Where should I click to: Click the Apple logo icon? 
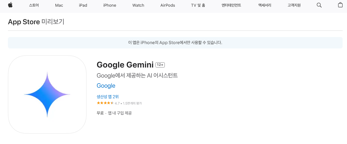point(10,5)
